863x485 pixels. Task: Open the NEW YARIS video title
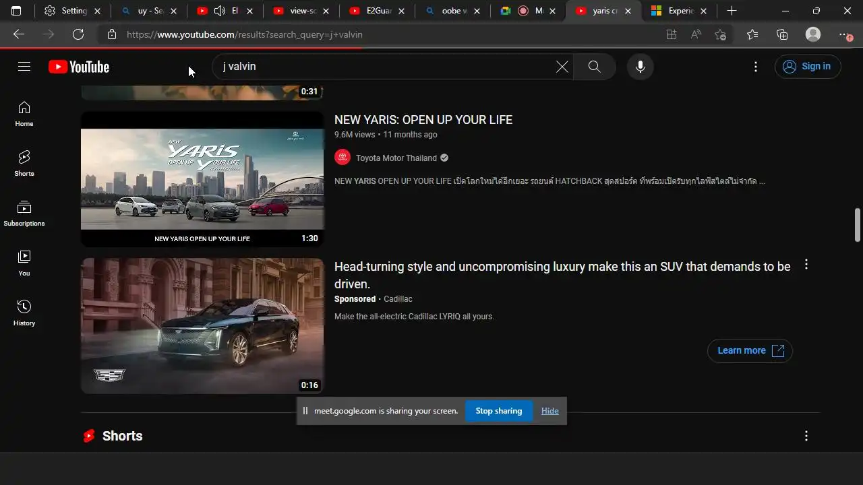click(423, 120)
